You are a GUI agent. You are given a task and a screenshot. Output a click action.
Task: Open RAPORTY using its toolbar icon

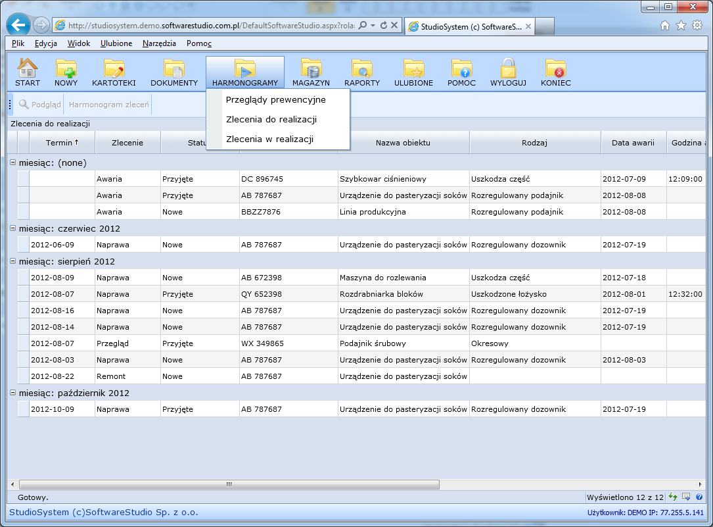361,71
